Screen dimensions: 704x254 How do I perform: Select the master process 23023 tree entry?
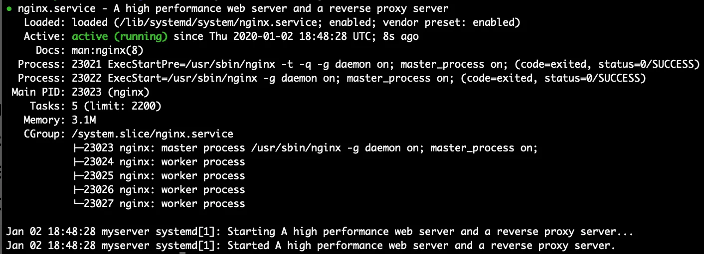point(305,148)
